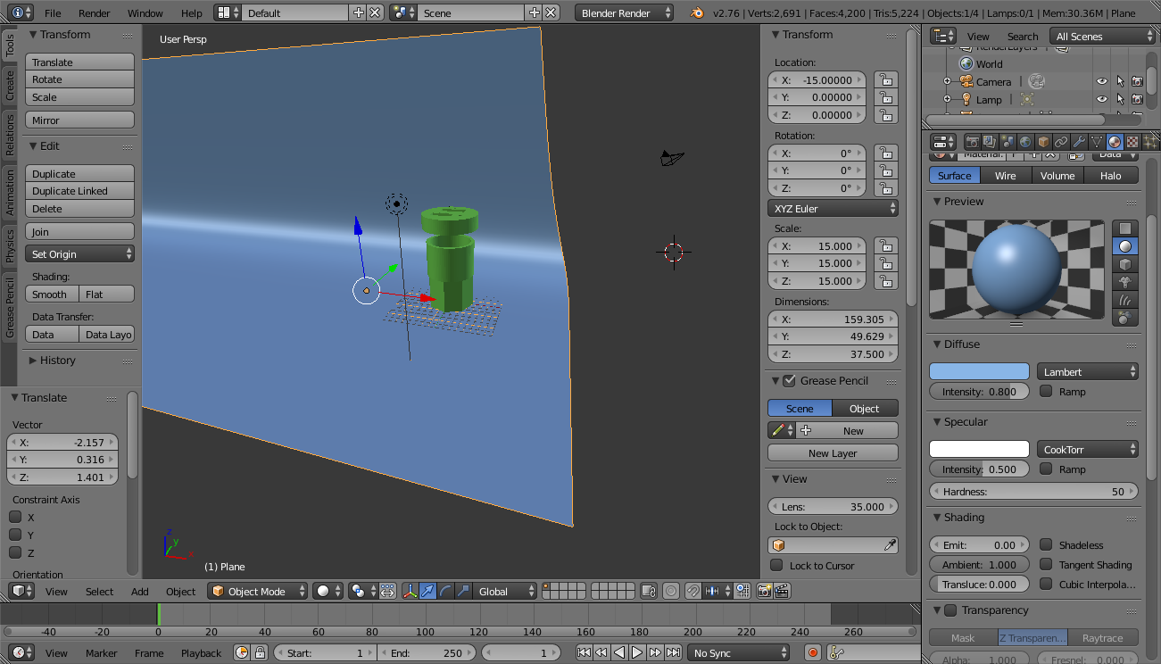This screenshot has height=664, width=1161.
Task: Open the XYZ Euler rotation order dropdown
Action: point(833,207)
